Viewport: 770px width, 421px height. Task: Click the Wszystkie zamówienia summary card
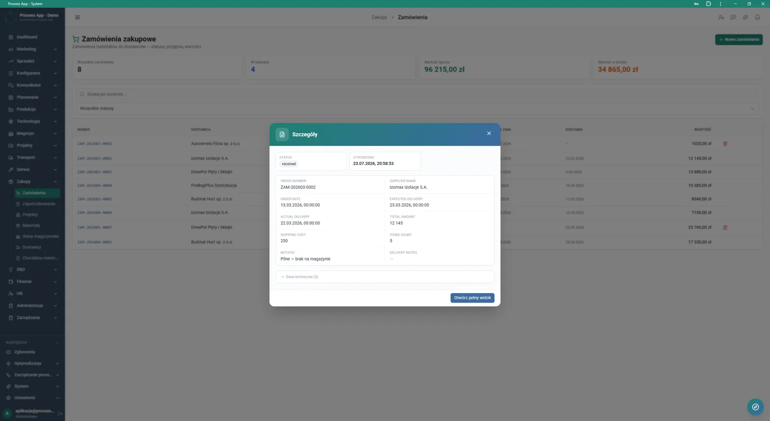(x=157, y=66)
